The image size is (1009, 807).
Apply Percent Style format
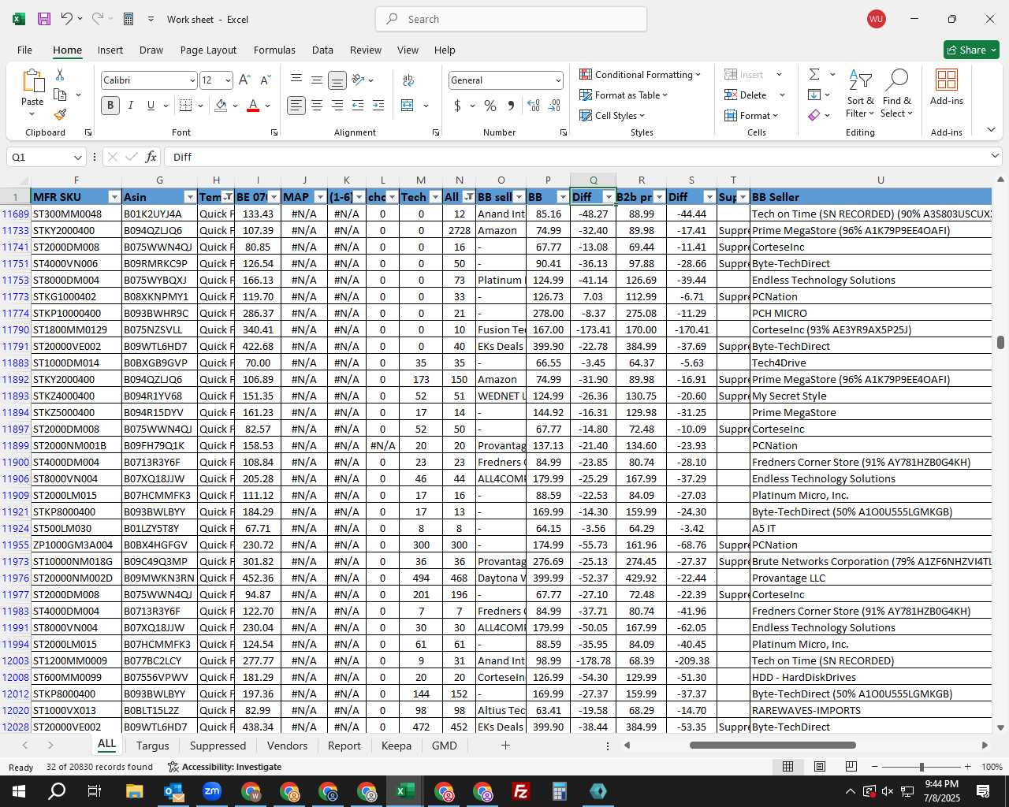pyautogui.click(x=490, y=106)
